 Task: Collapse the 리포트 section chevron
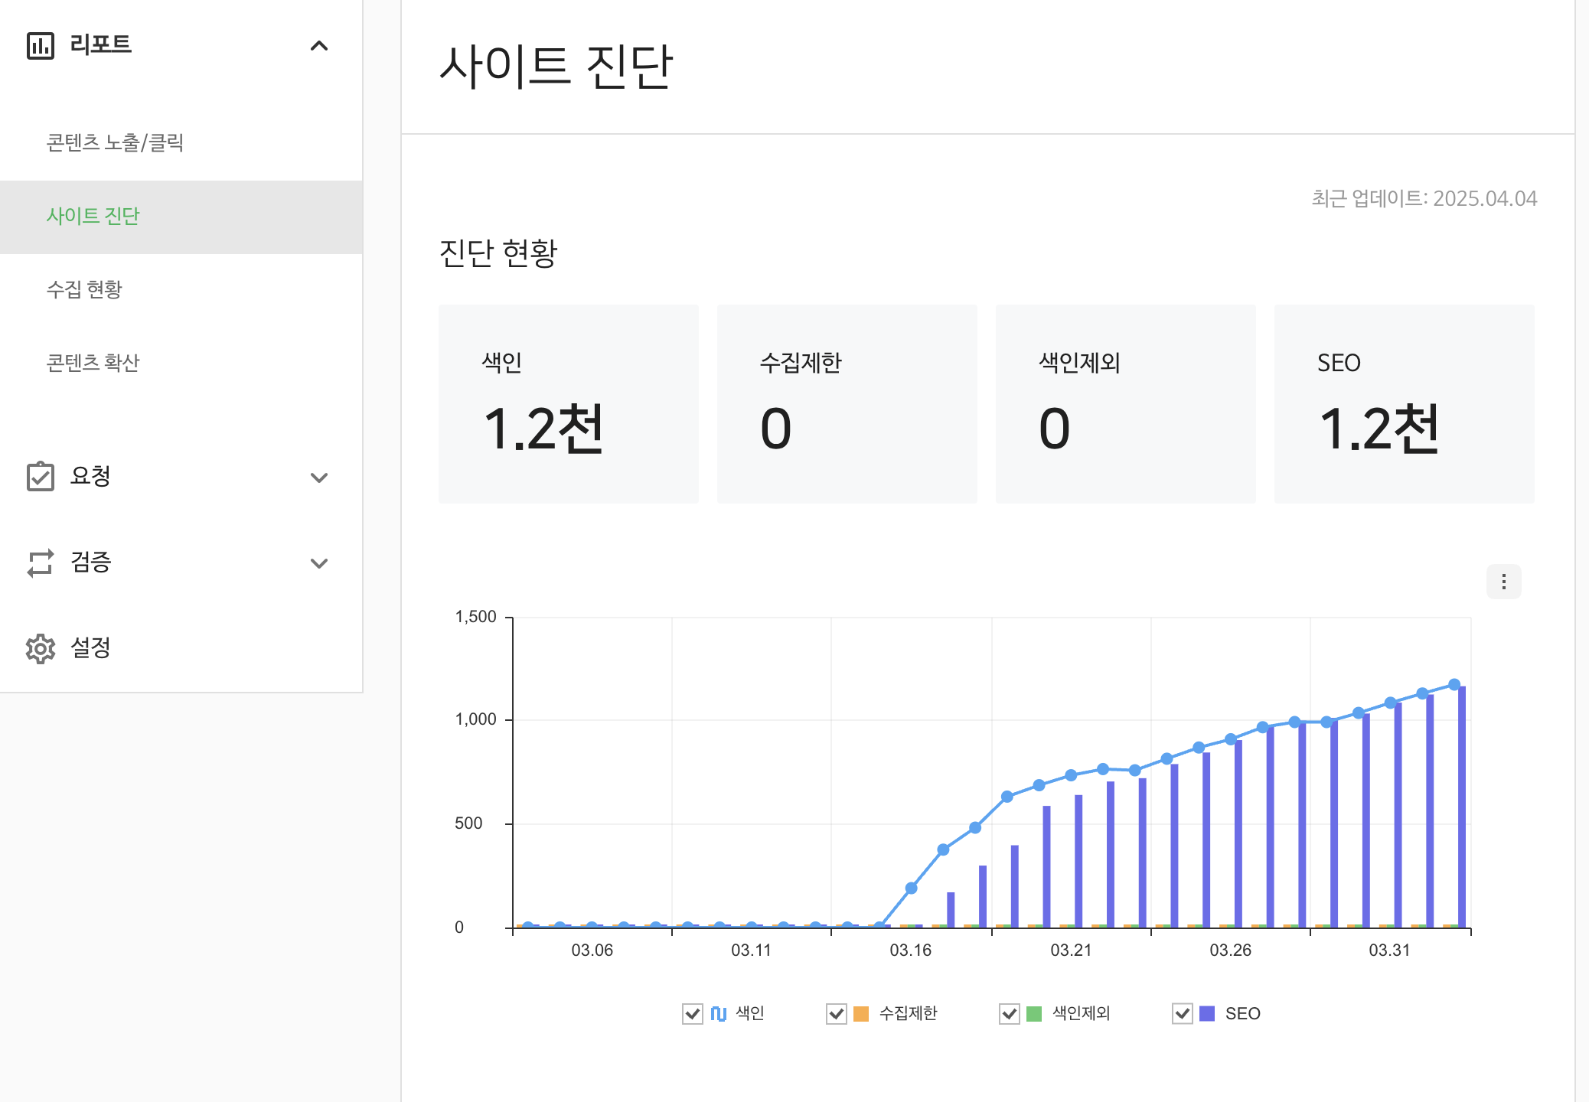click(x=319, y=46)
